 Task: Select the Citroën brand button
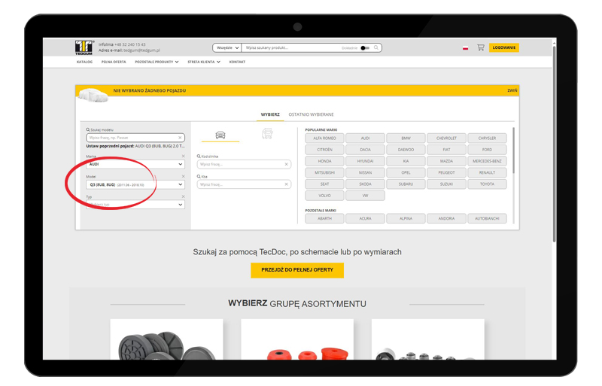point(324,150)
